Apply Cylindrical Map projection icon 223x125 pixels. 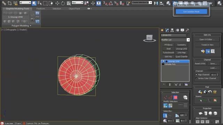pyautogui.click(x=206, y=113)
